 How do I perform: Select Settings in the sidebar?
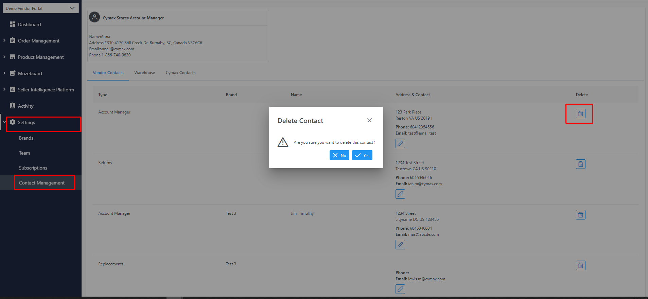27,122
